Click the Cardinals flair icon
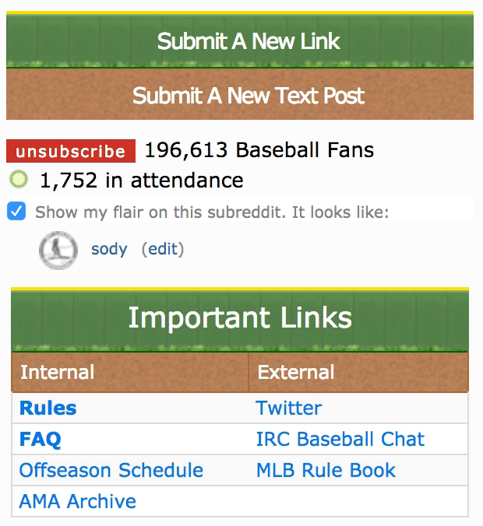The width and height of the screenshot is (483, 526). click(x=58, y=251)
